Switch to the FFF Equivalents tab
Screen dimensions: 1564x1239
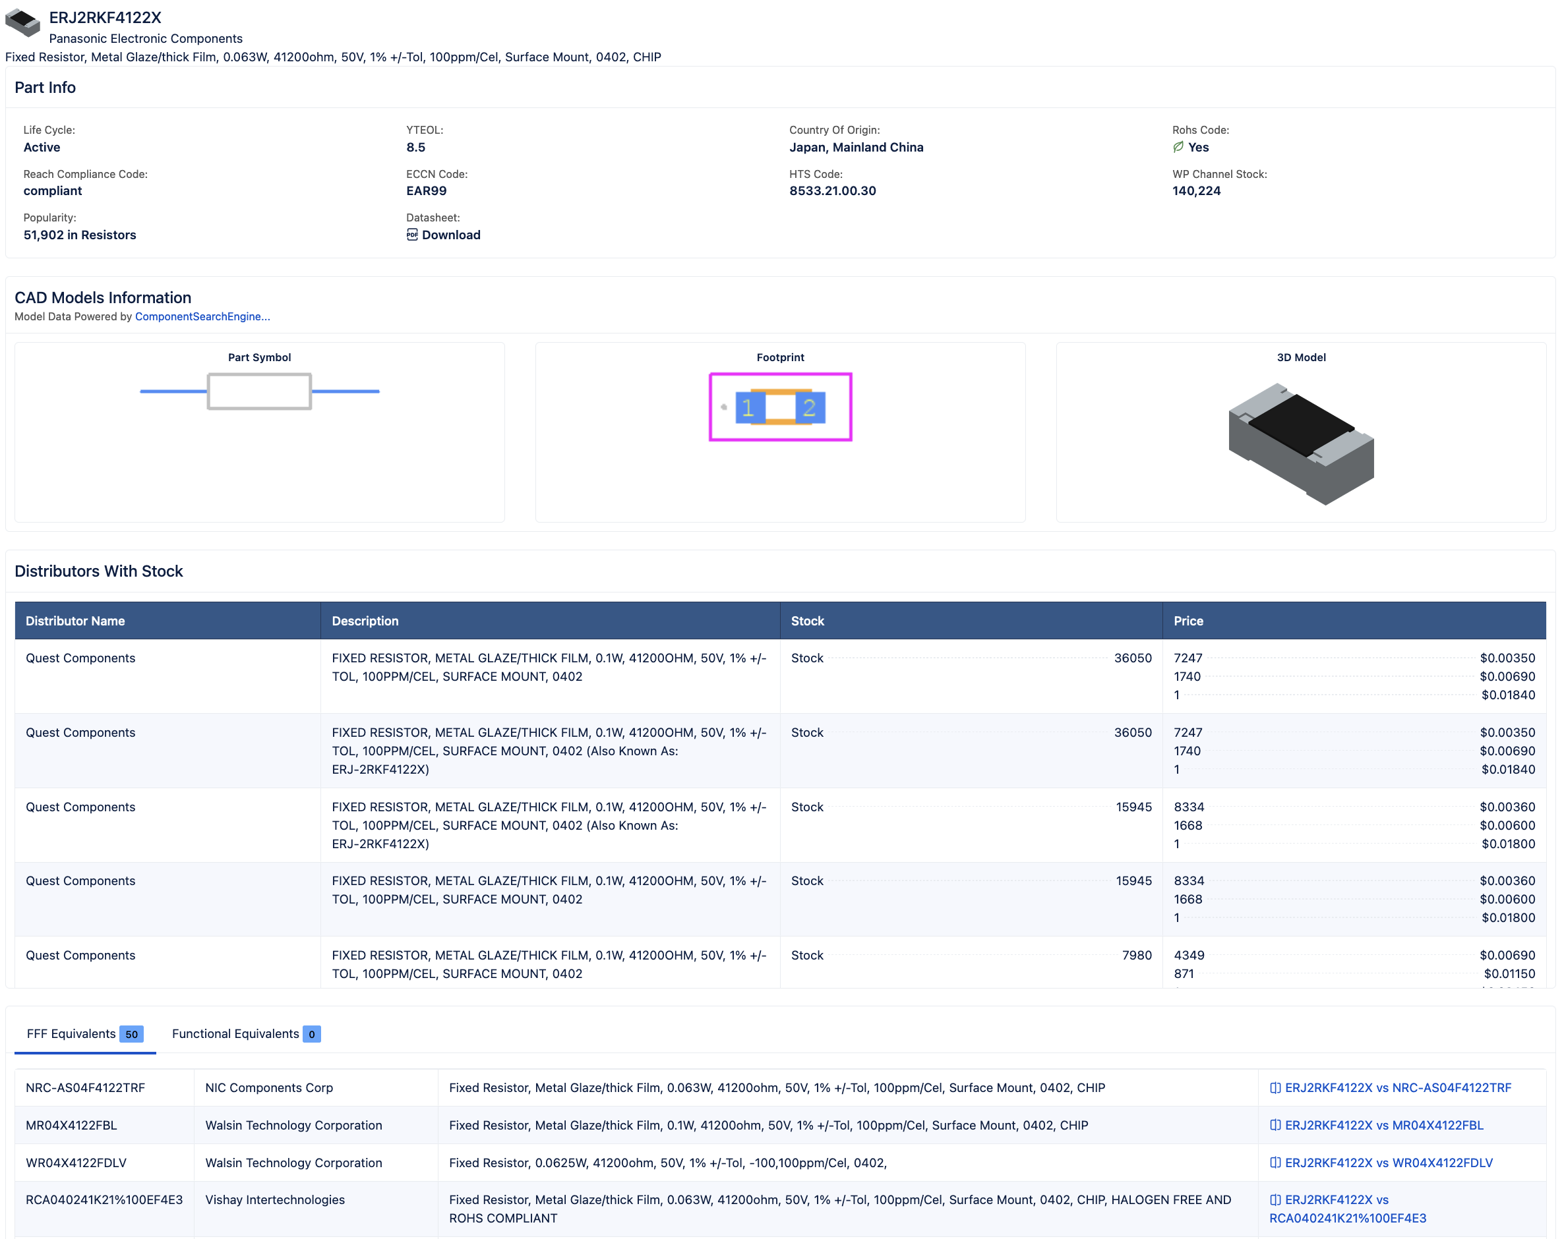85,1034
